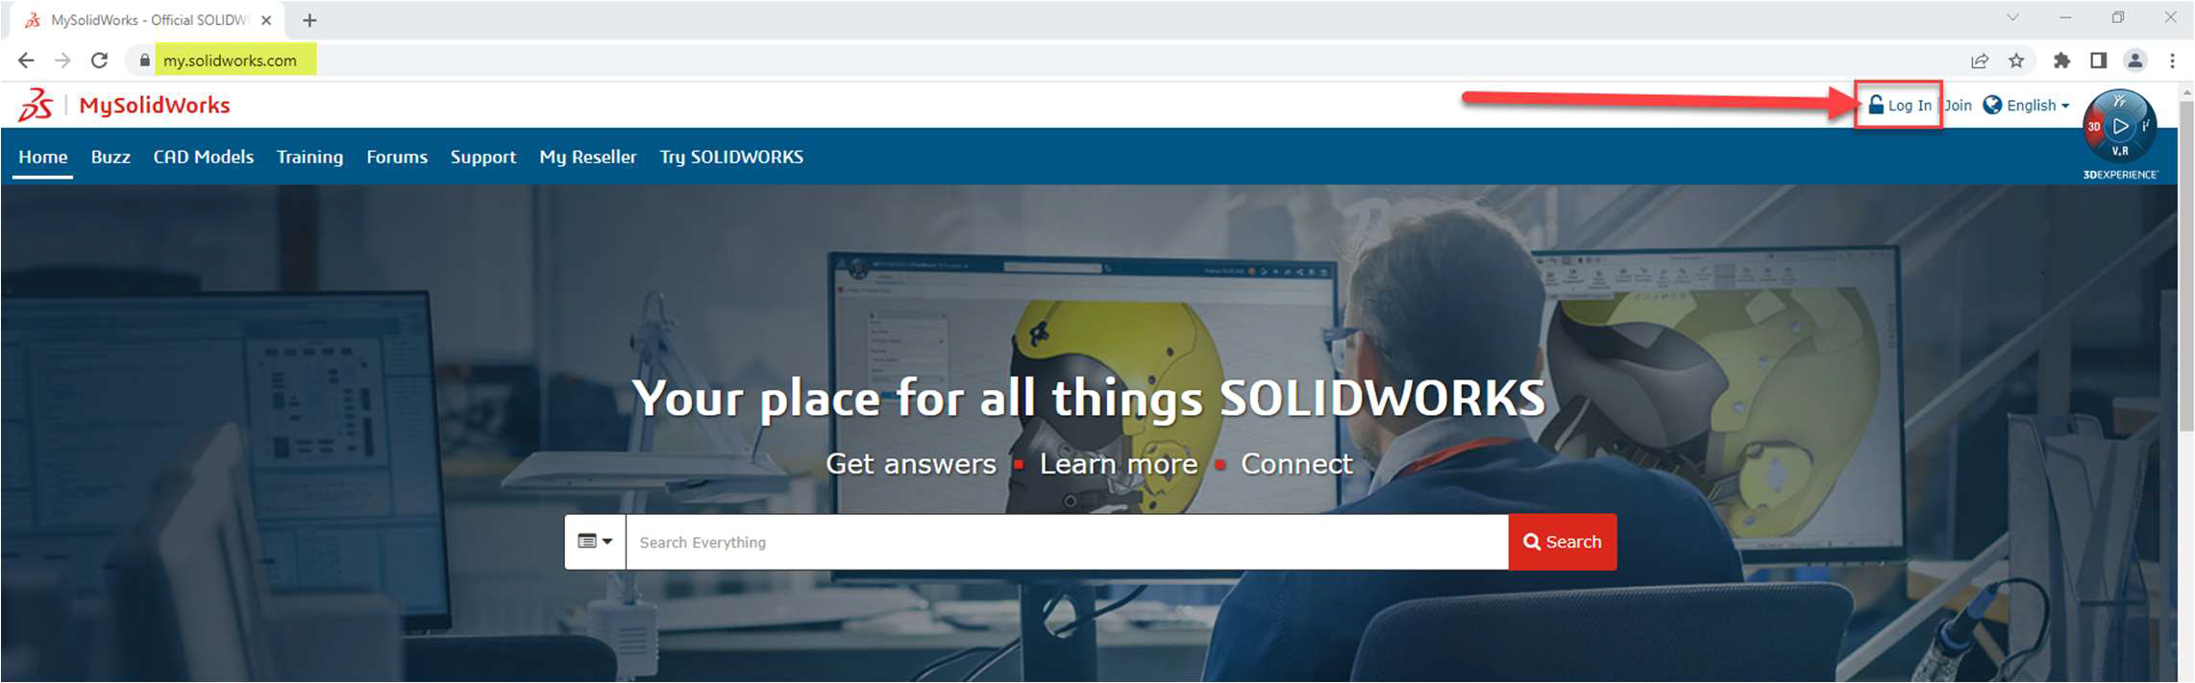Click the share page icon in address bar
The image size is (2195, 683).
coord(1980,61)
